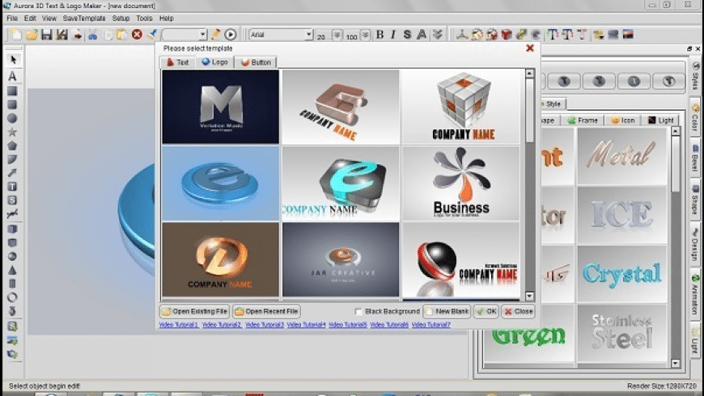Image resolution: width=704 pixels, height=396 pixels.
Task: Open the Video Tutorial1 link
Action: point(179,325)
